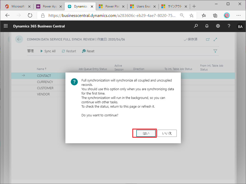The image size is (246, 184).
Task: Select the CONTACT row
Action: (123, 76)
